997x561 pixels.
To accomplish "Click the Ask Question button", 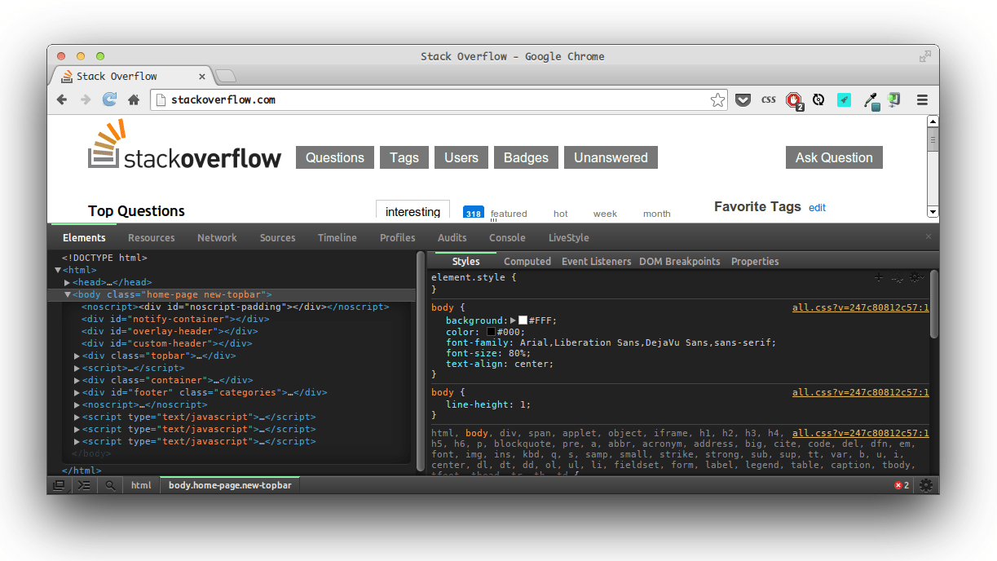I will click(834, 157).
